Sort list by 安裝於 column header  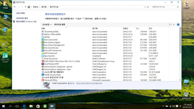click(x=129, y=29)
